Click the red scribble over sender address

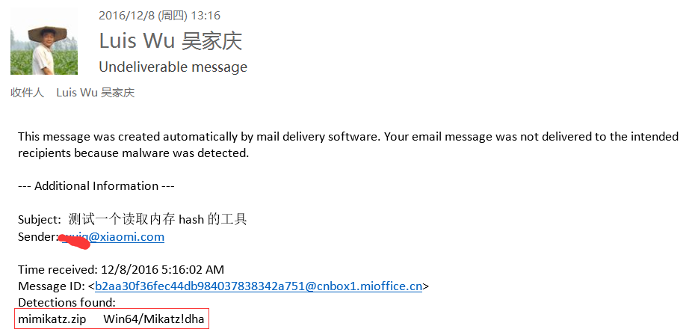(x=76, y=241)
